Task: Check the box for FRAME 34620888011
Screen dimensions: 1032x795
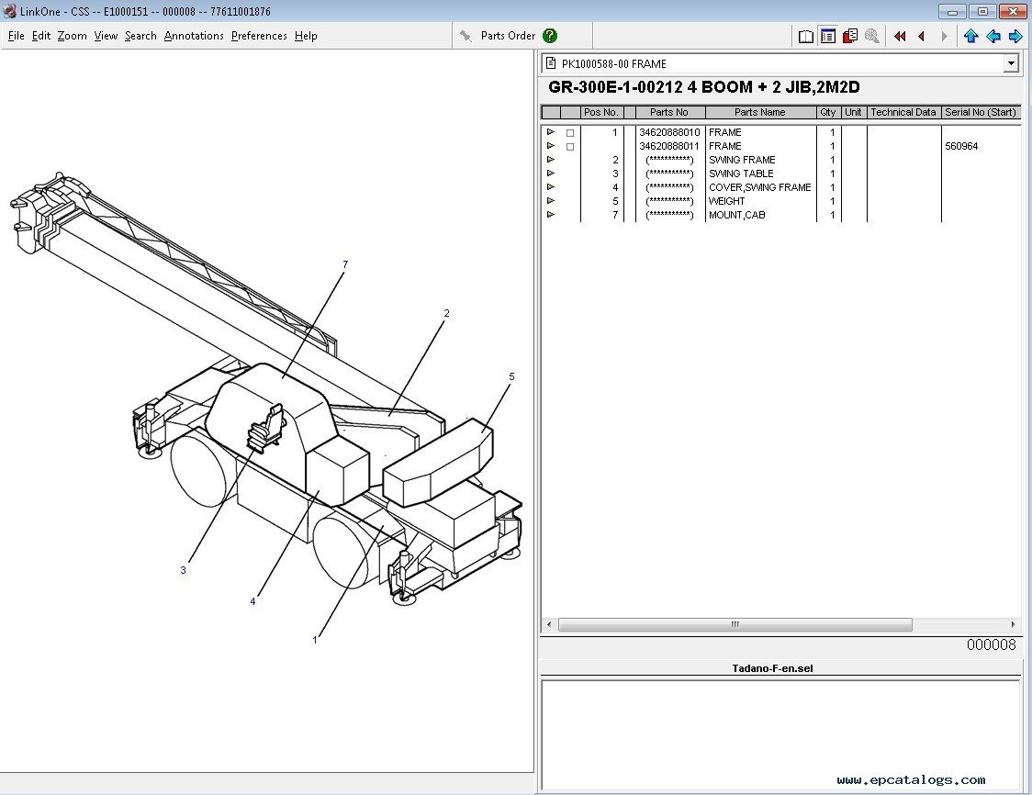Action: tap(570, 147)
